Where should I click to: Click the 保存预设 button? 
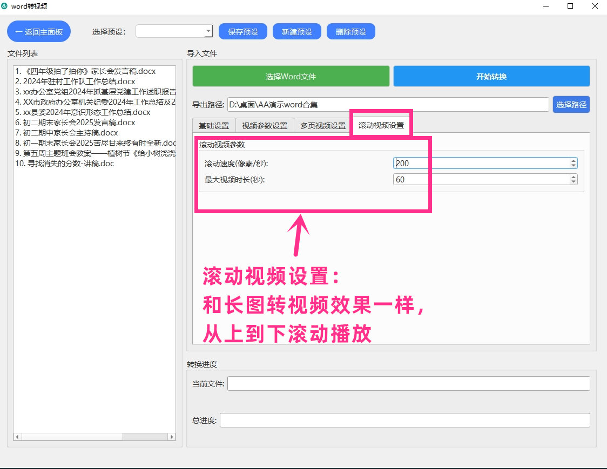[242, 31]
